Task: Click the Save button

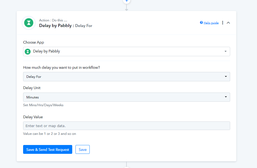Action: pos(83,149)
